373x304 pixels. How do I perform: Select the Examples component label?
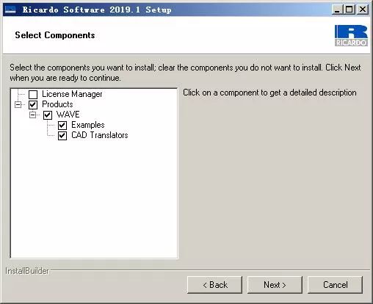click(88, 125)
